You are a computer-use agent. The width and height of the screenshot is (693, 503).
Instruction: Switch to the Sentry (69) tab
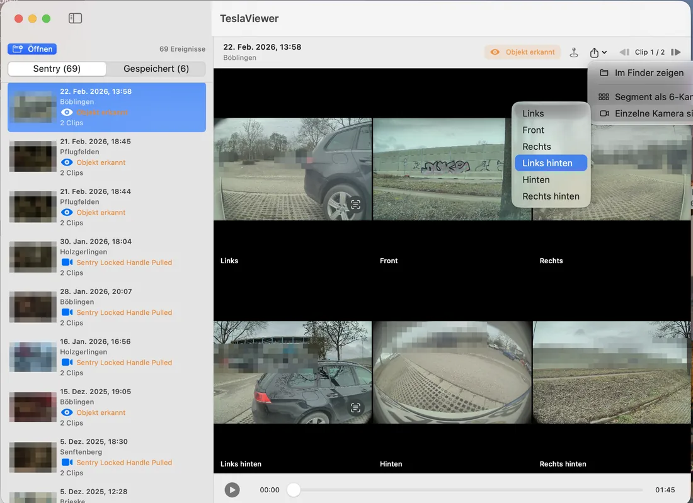[57, 69]
